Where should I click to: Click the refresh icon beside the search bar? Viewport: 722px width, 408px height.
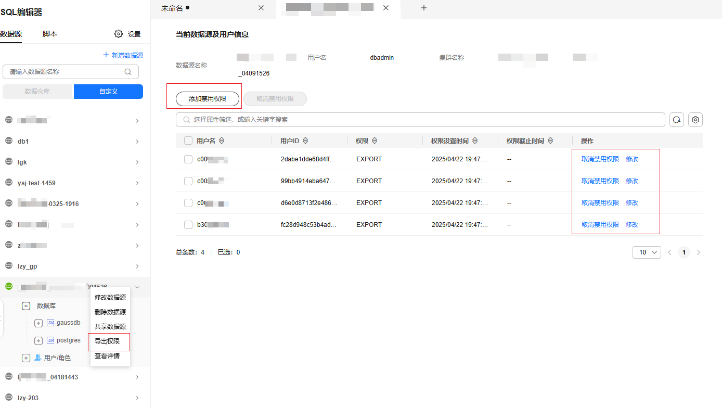[x=676, y=120]
